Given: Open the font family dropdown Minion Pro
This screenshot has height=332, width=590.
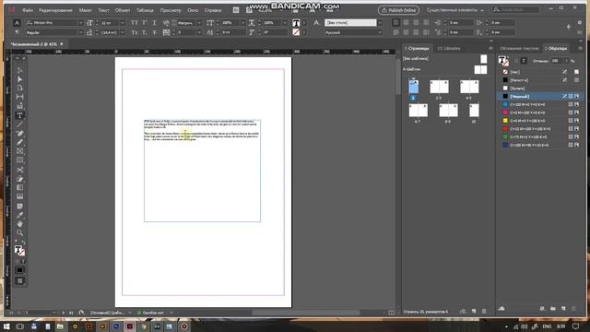Looking at the screenshot, I should (80, 23).
